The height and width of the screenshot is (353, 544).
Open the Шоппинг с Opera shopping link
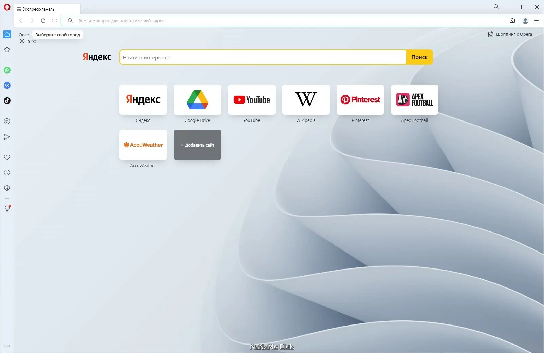510,34
